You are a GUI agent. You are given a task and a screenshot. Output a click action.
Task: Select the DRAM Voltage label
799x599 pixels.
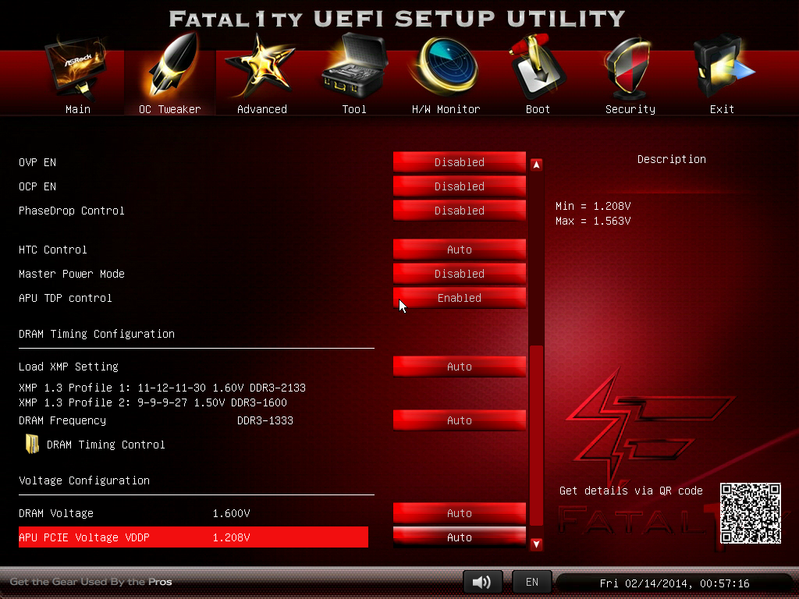[x=56, y=513]
